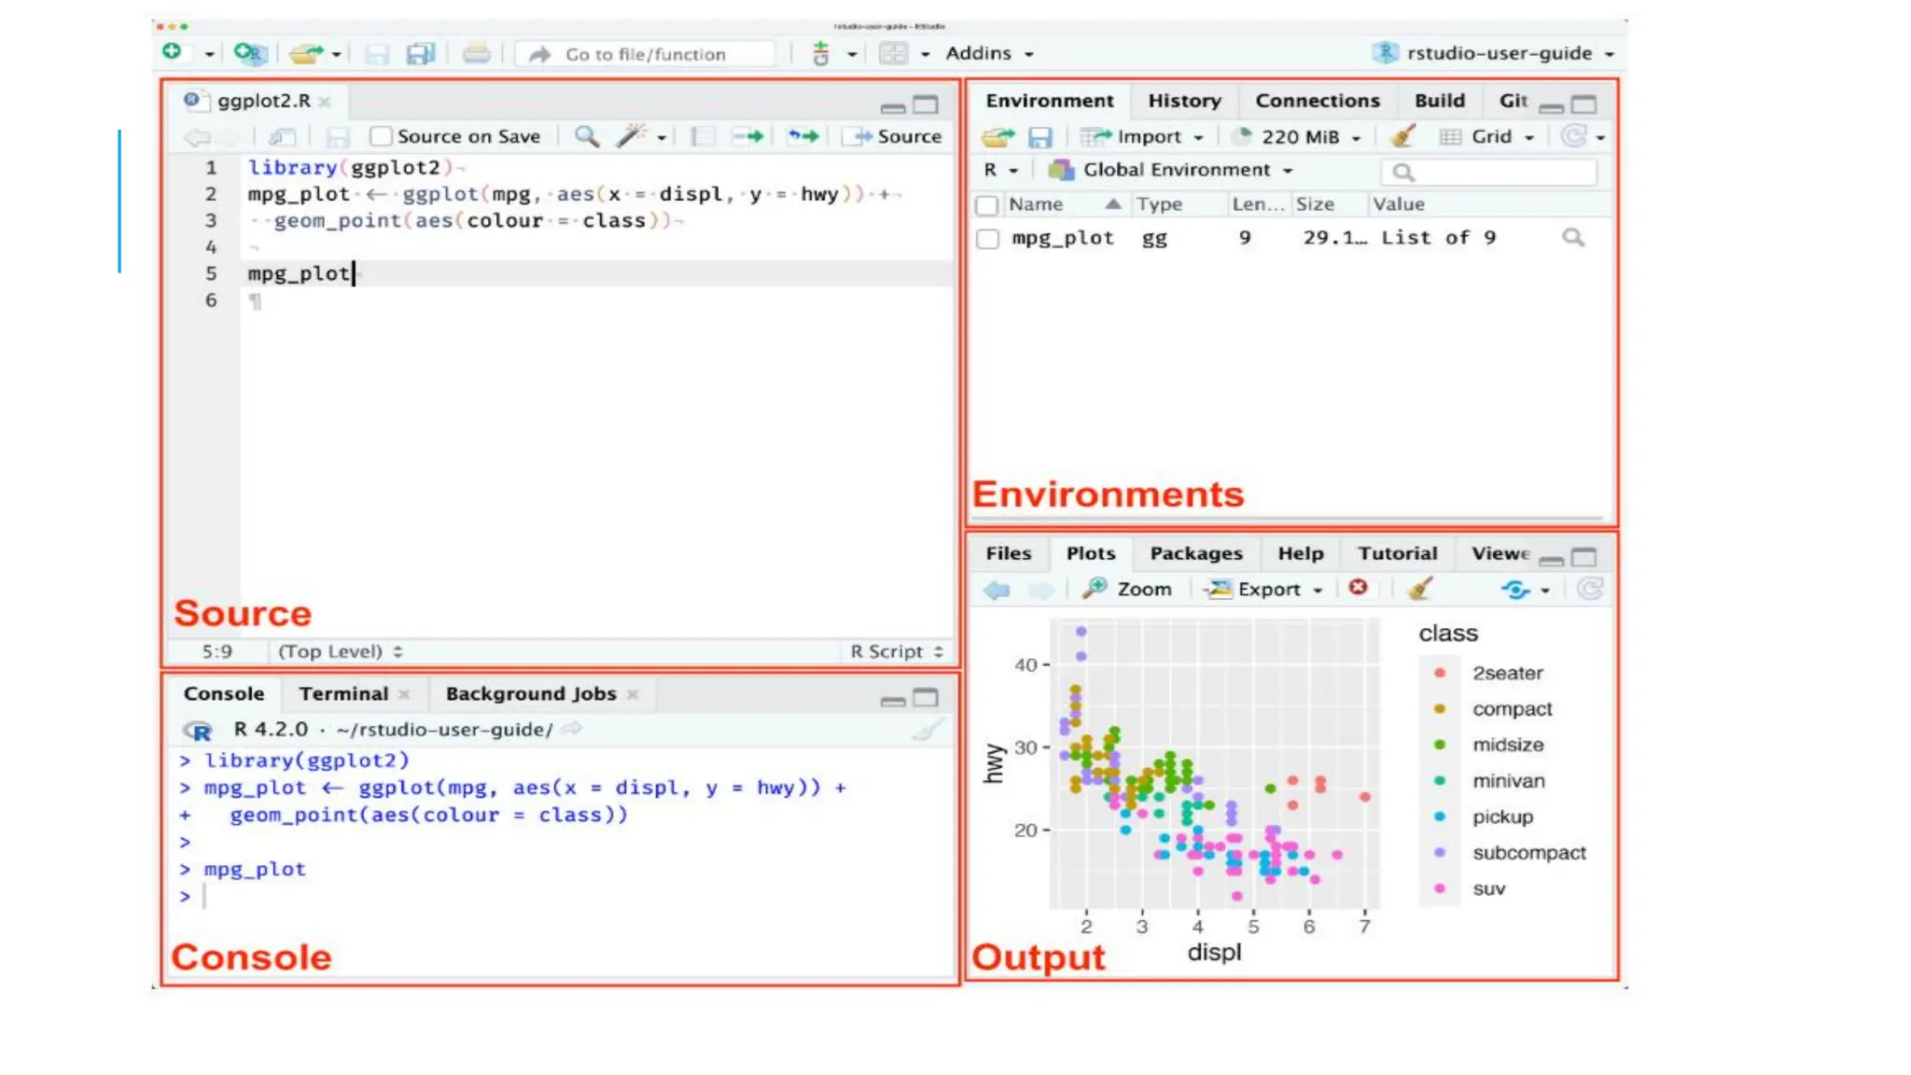Click the new file plus icon

173,52
